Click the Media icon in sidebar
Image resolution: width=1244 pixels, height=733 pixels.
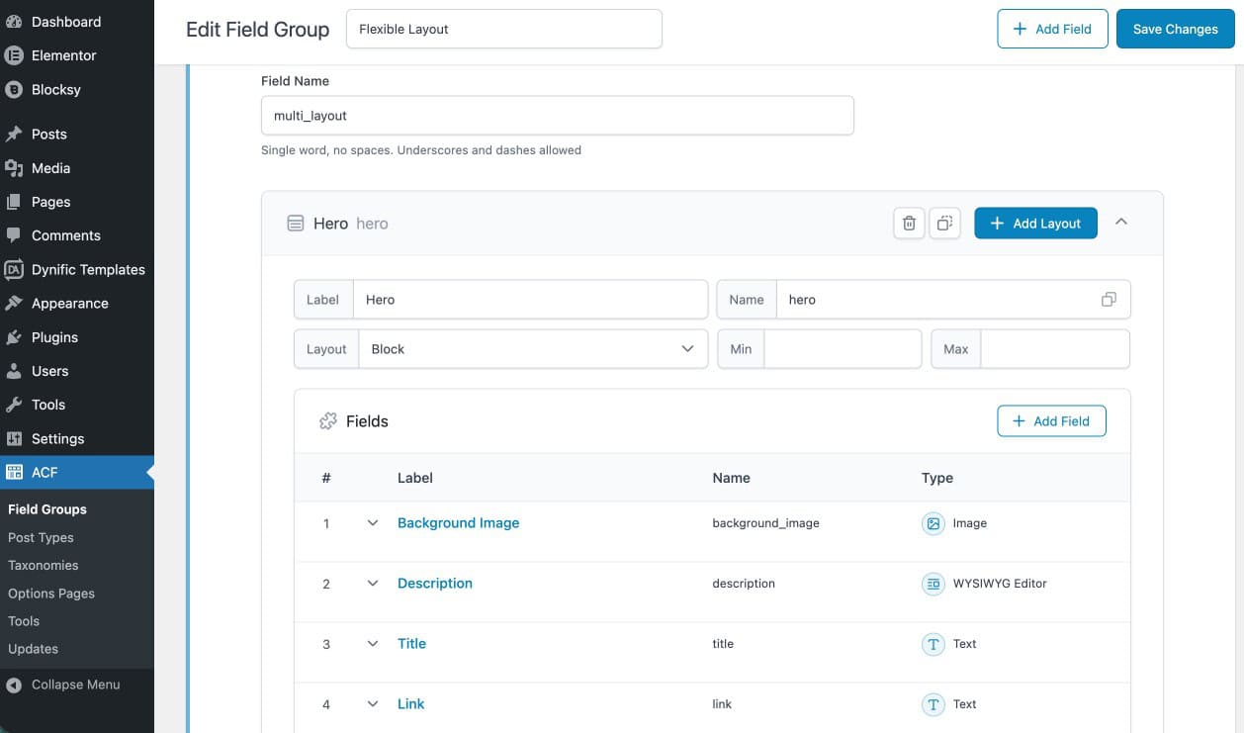coord(14,168)
